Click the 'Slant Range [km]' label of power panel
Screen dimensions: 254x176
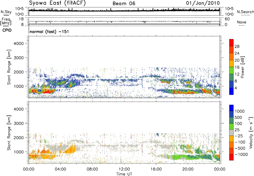point(9,67)
